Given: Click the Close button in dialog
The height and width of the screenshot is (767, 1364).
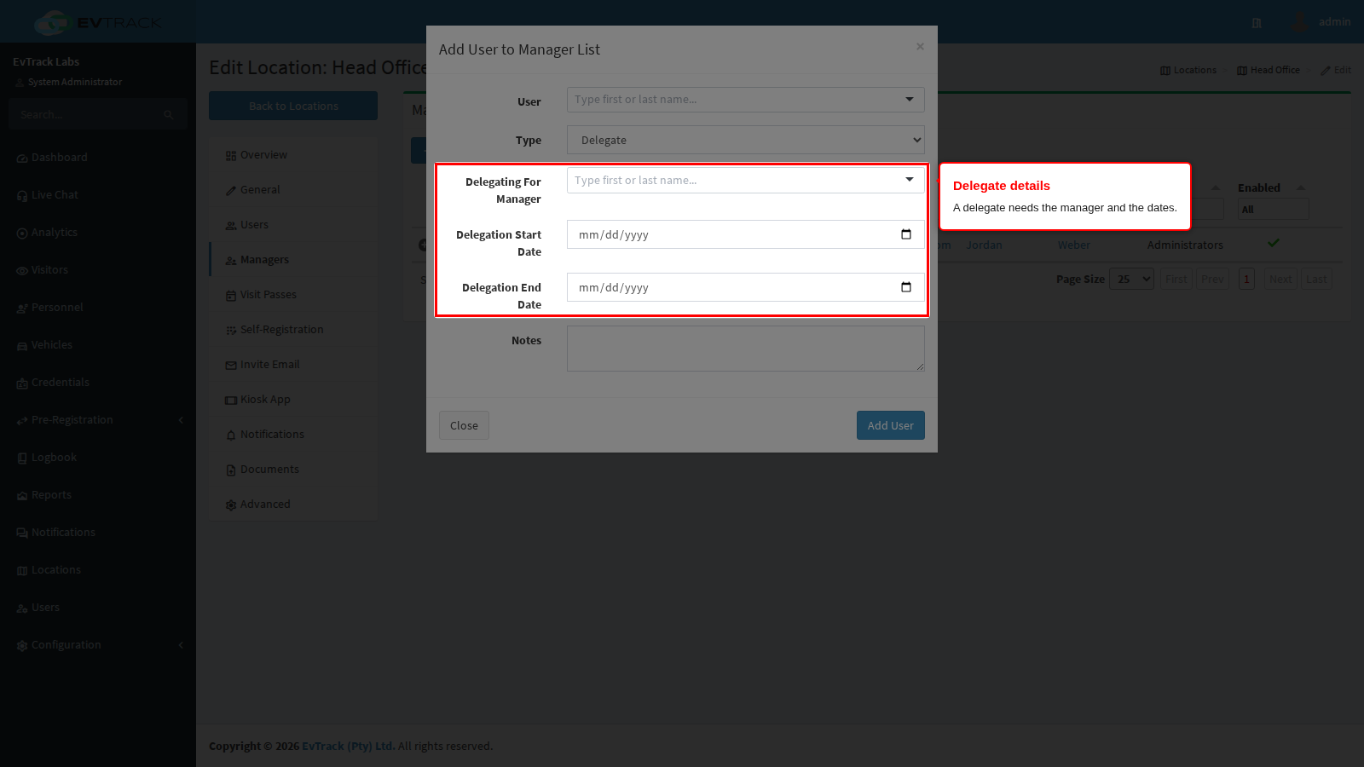Looking at the screenshot, I should click(x=464, y=425).
